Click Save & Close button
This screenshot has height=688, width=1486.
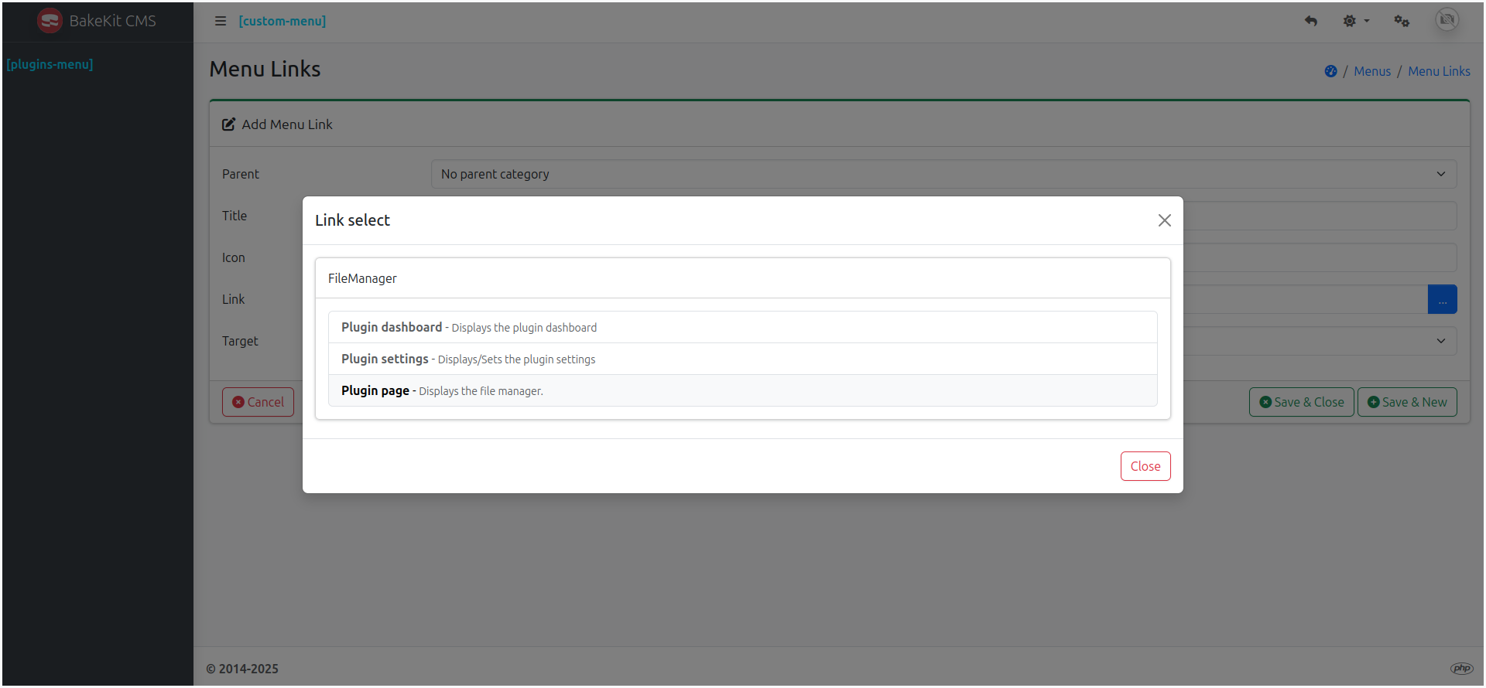tap(1301, 402)
